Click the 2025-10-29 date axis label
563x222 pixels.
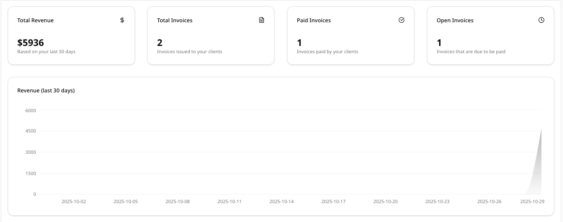(x=532, y=201)
